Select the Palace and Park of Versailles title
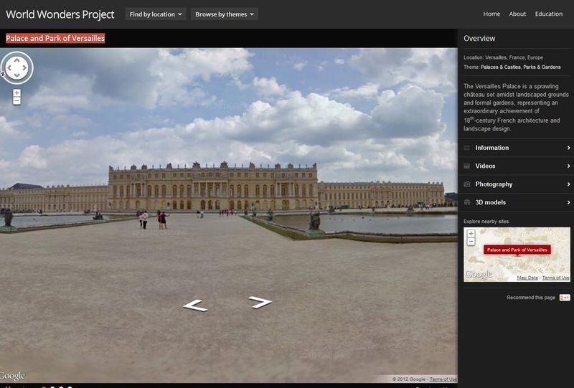The image size is (574, 388). pos(55,38)
